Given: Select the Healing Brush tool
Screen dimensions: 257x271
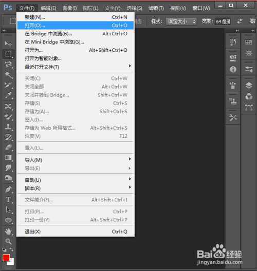Looking at the screenshot, I should (8, 107).
